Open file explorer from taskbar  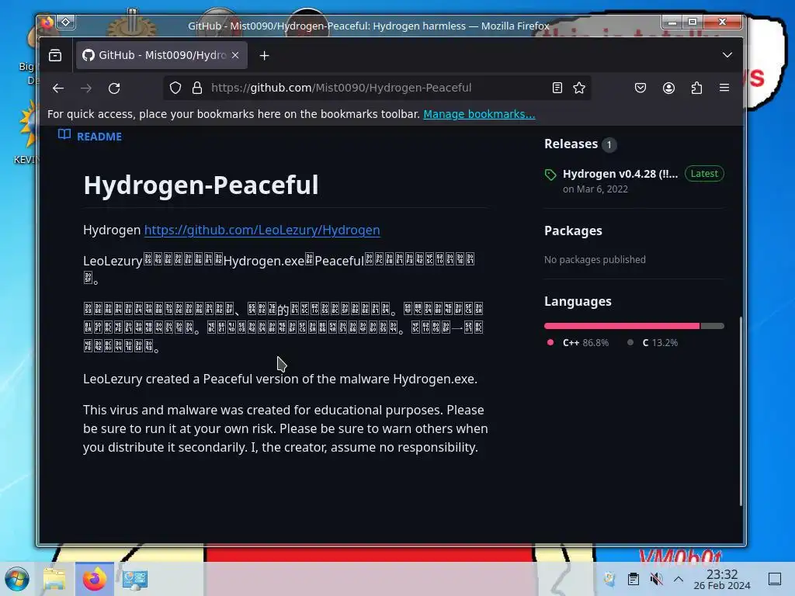click(x=54, y=579)
